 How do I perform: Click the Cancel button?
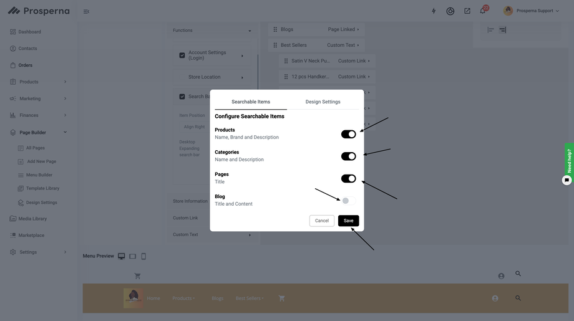[x=322, y=221]
